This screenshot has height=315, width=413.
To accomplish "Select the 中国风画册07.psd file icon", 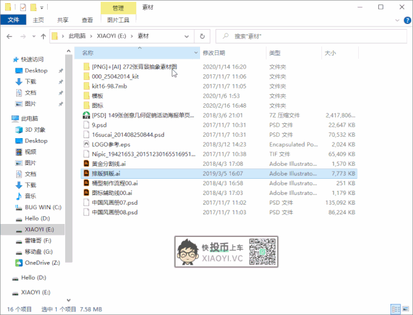I will (86, 203).
